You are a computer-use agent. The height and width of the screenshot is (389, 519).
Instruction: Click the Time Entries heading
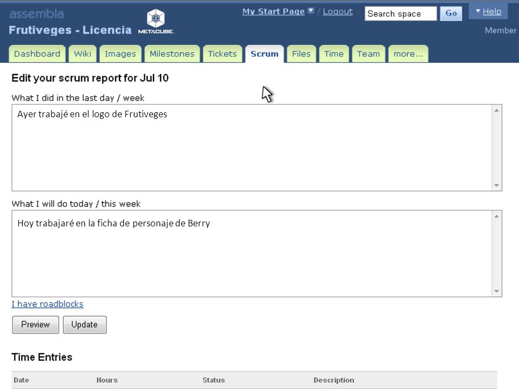(x=42, y=357)
